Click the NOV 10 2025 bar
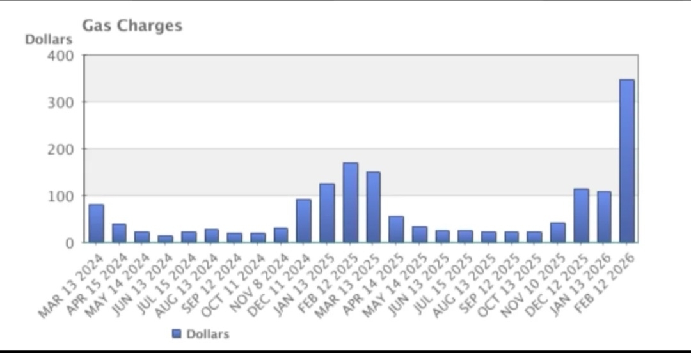 coord(558,232)
